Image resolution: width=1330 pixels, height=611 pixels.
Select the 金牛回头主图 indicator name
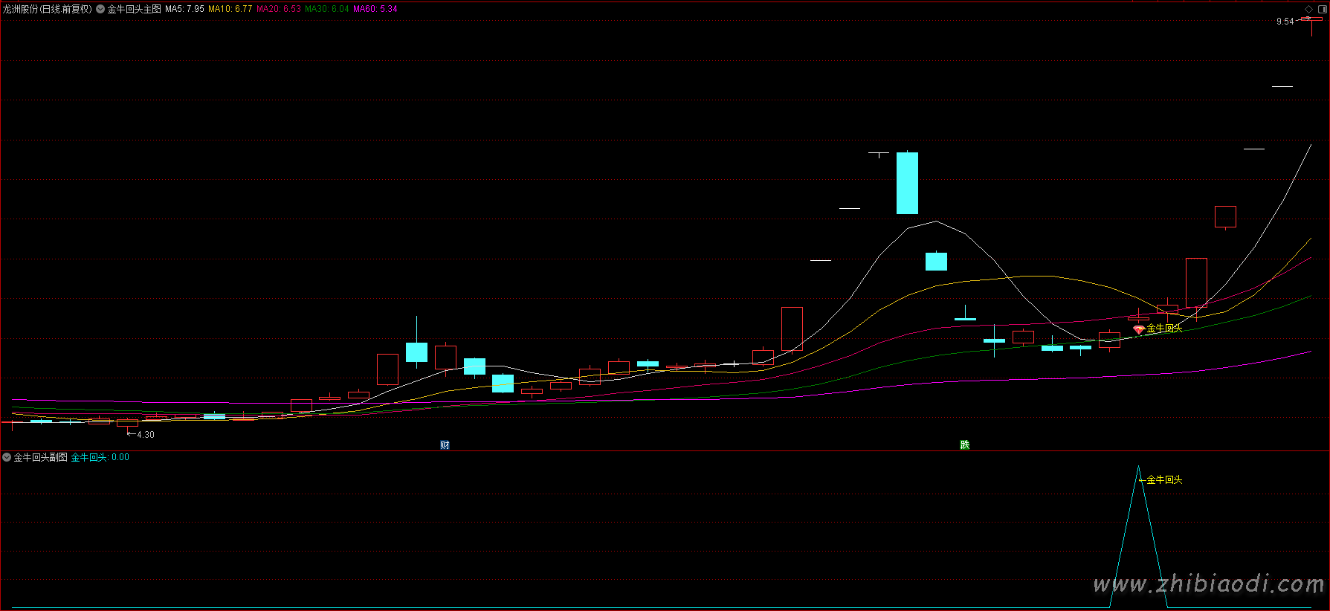tap(135, 9)
